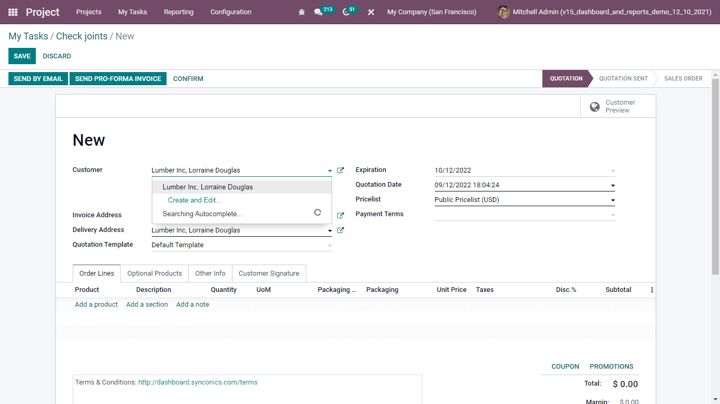Open the Reporting menu
Screen dimensions: 720x404
[x=178, y=12]
